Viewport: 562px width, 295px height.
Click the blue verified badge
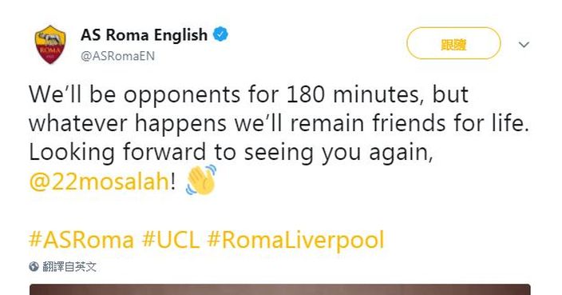tap(220, 34)
